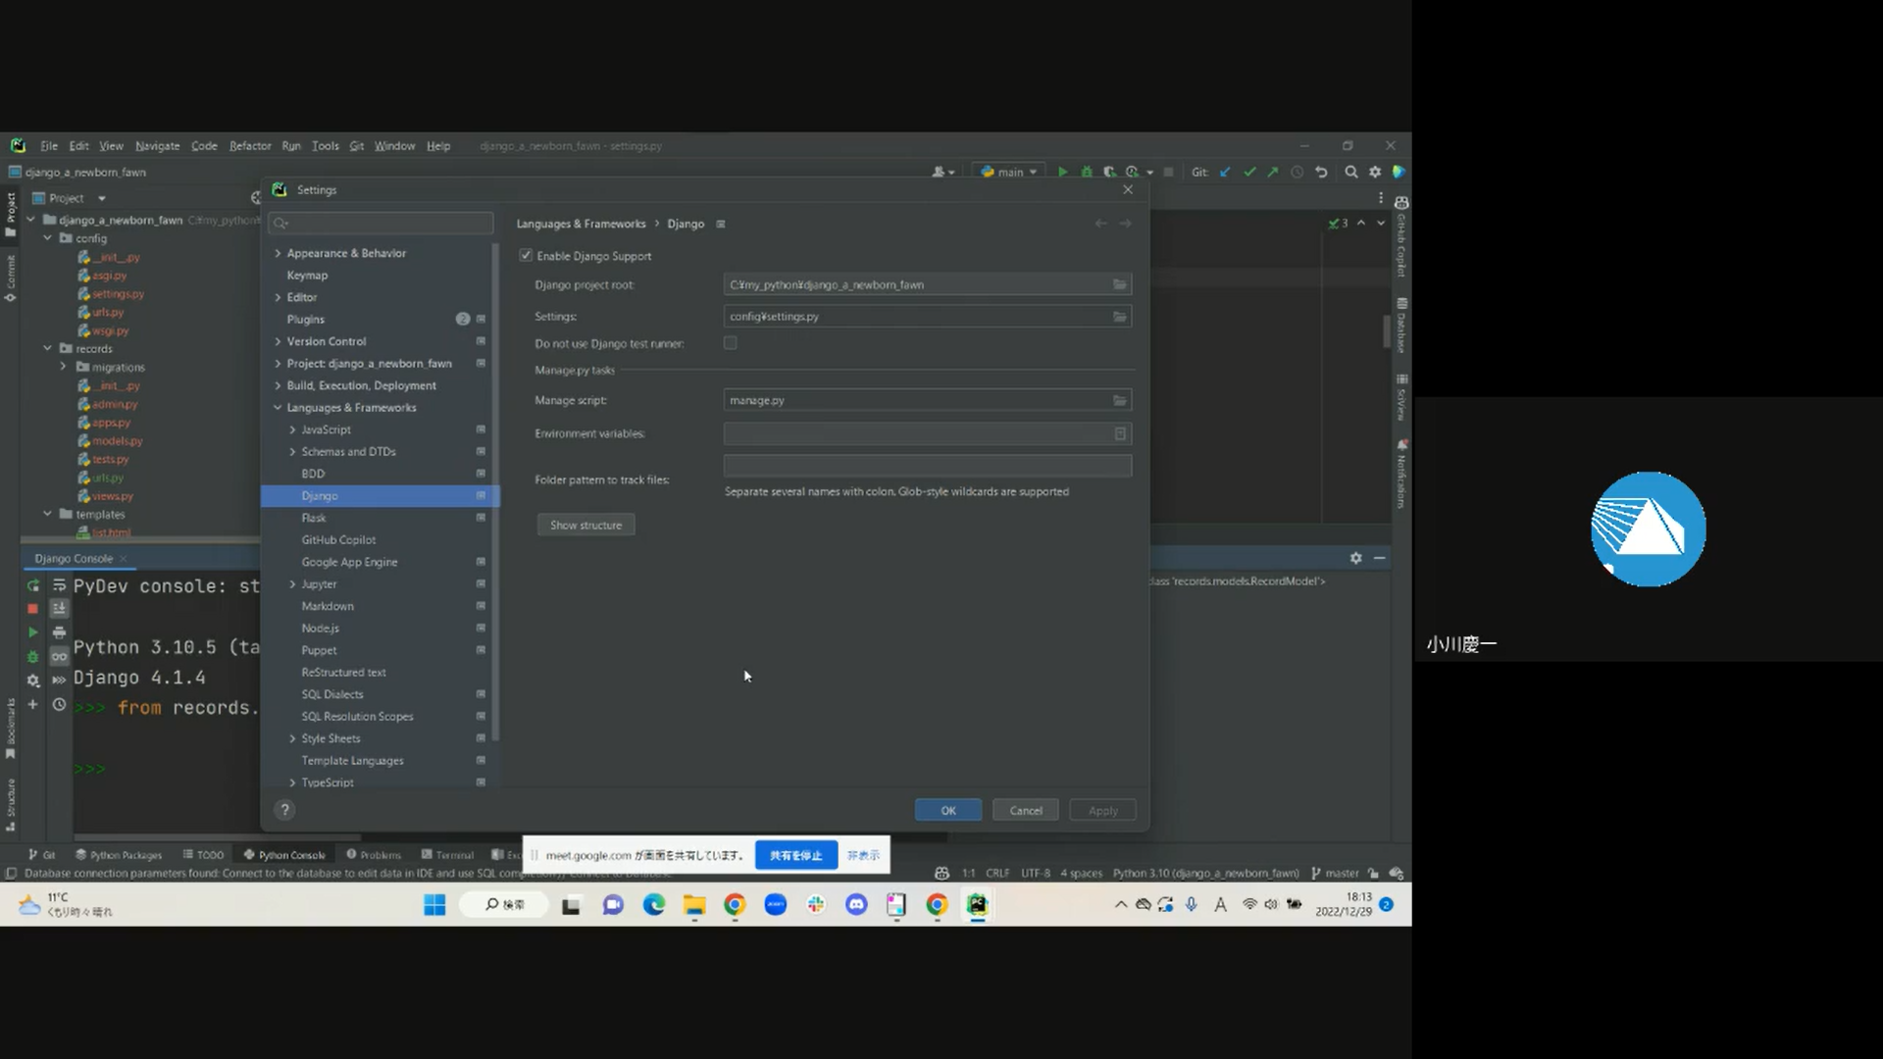Collapse Languages & Frameworks section
Screen dimensions: 1883x1059
tap(279, 408)
